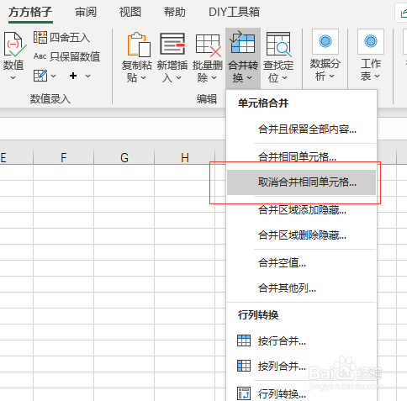This screenshot has width=407, height=401.
Task: Click the 数据分析 icon
Action: click(x=325, y=41)
